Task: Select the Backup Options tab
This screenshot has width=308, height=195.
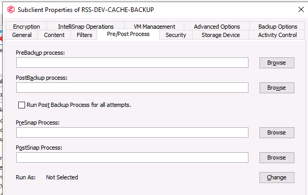Action: click(278, 27)
